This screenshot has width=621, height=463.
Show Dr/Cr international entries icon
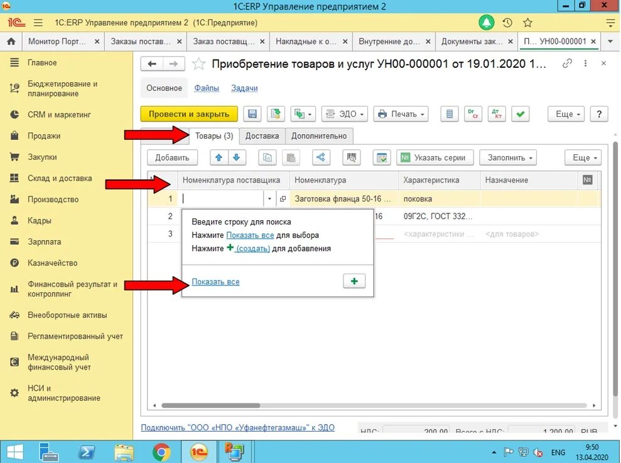[x=473, y=114]
